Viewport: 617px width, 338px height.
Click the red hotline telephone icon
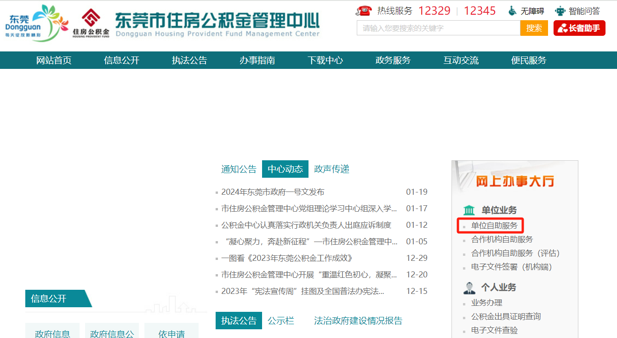(x=364, y=11)
